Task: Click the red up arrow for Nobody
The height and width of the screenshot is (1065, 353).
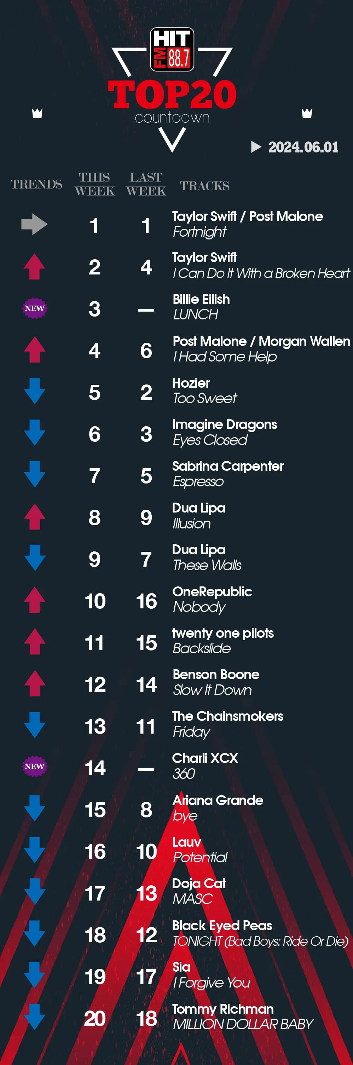Action: [35, 600]
